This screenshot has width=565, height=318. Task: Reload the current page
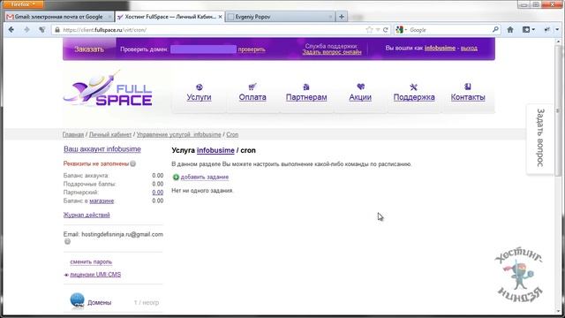point(385,30)
